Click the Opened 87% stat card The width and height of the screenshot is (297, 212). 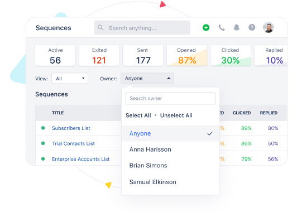click(x=186, y=55)
